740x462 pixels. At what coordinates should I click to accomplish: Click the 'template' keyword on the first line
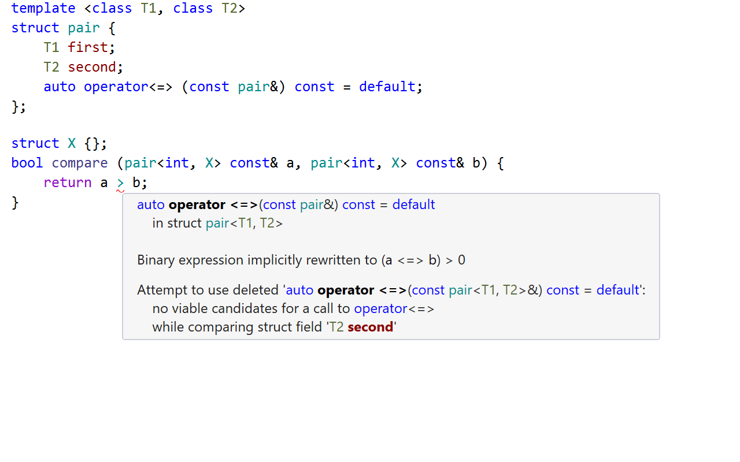tap(43, 8)
